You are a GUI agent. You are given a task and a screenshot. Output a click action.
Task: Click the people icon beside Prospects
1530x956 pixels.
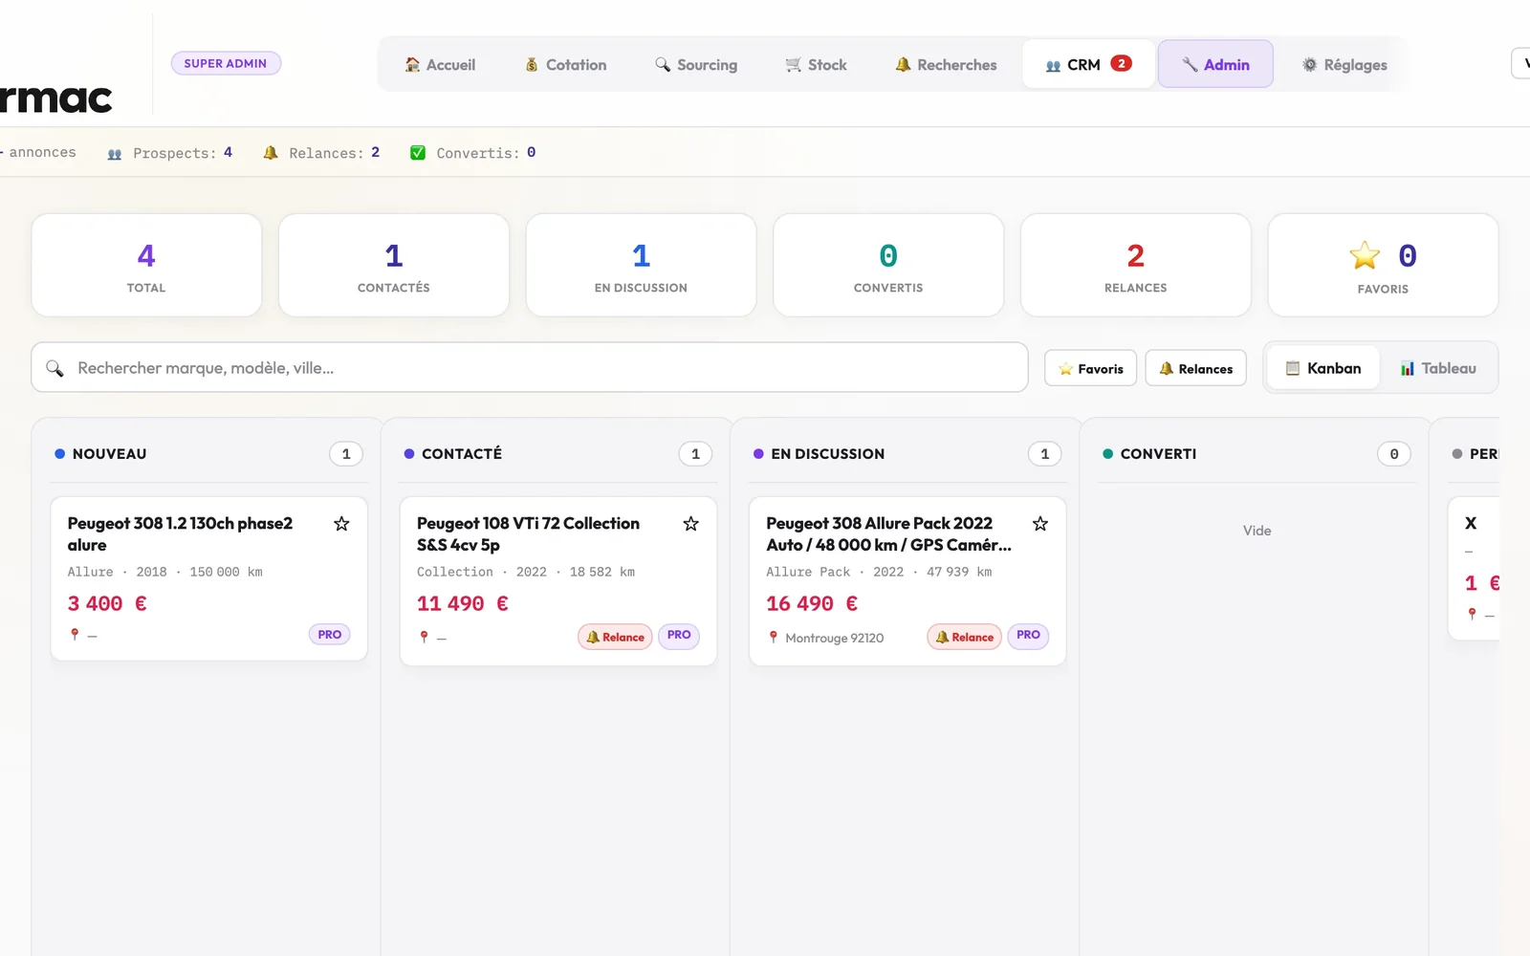coord(115,154)
